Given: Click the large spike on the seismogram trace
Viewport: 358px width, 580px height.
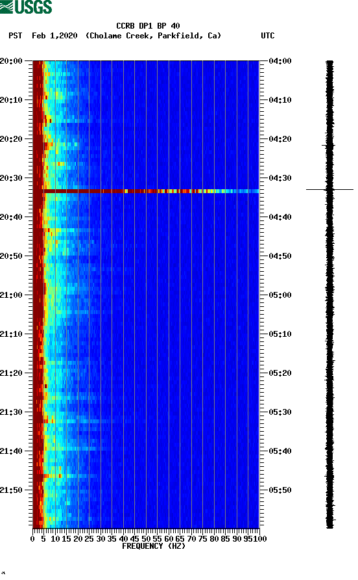Looking at the screenshot, I should [329, 189].
